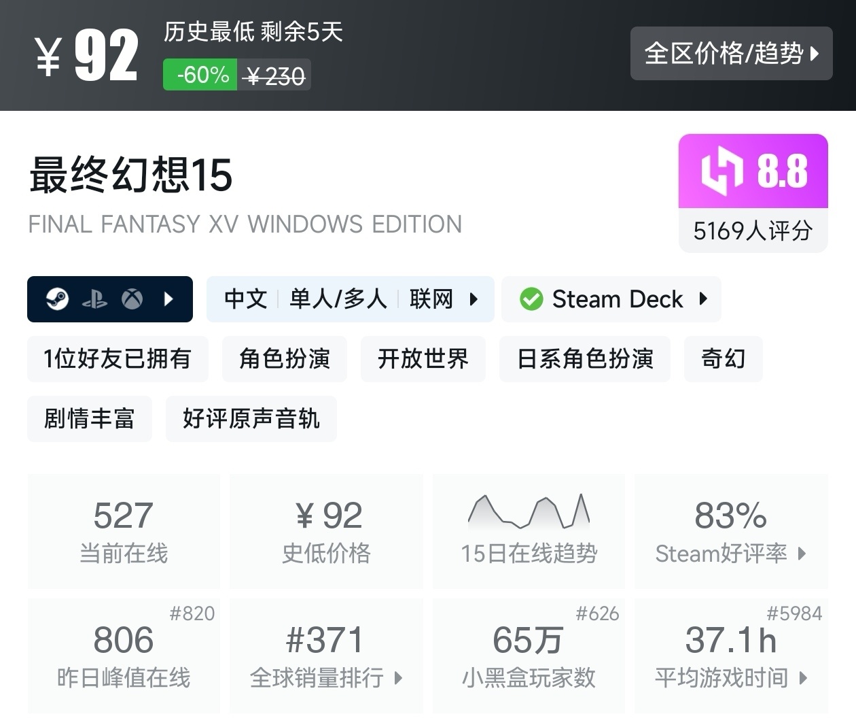Click the 5169人评分 rating count
The height and width of the screenshot is (727, 856).
pyautogui.click(x=753, y=231)
